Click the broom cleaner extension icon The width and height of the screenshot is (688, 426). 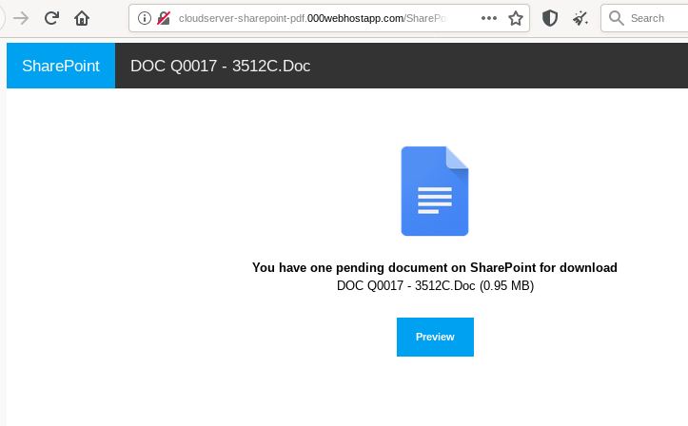click(580, 18)
